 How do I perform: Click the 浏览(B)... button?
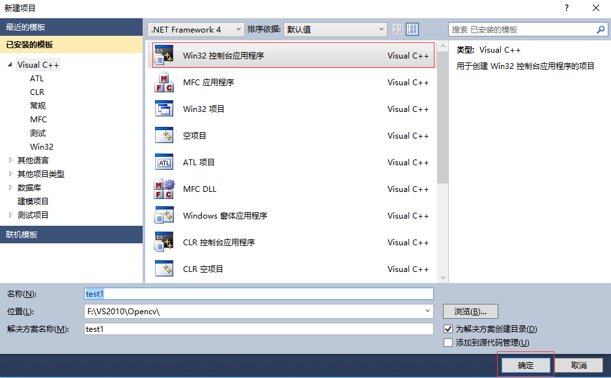click(470, 311)
